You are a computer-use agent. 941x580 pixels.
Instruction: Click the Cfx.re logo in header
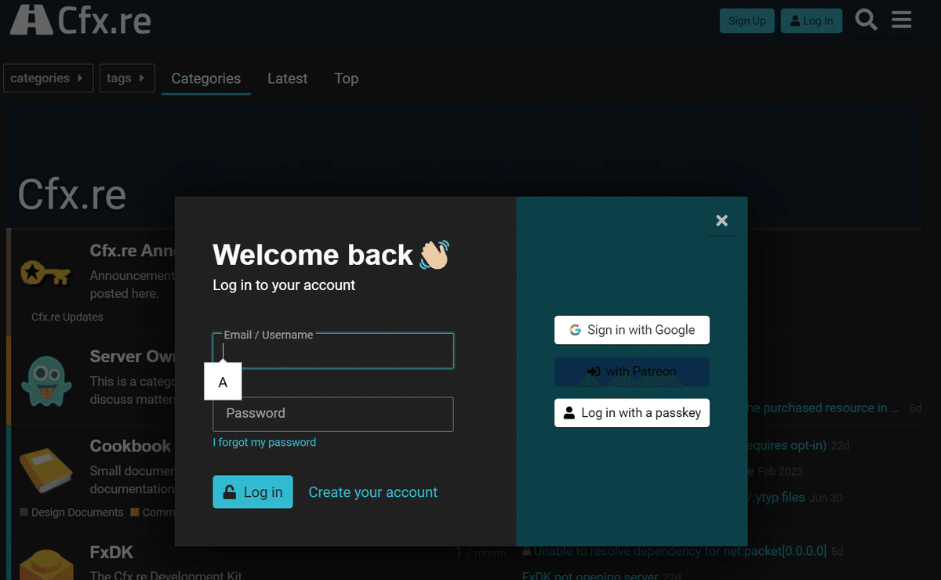tap(80, 20)
